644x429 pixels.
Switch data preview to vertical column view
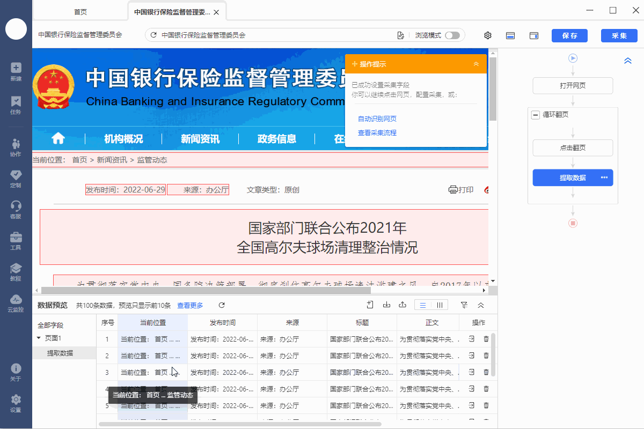pos(440,305)
